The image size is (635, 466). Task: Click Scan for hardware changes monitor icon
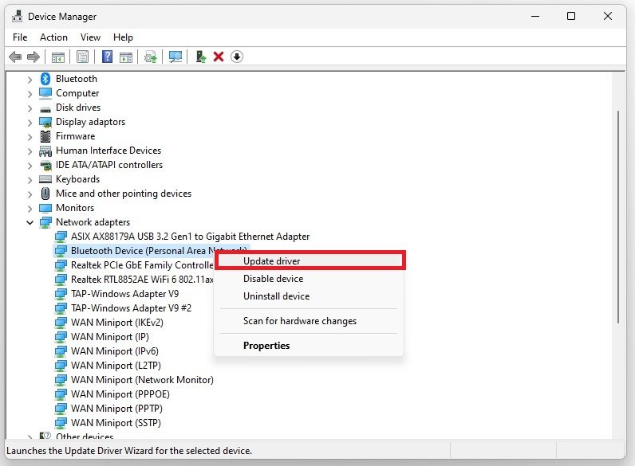(176, 57)
